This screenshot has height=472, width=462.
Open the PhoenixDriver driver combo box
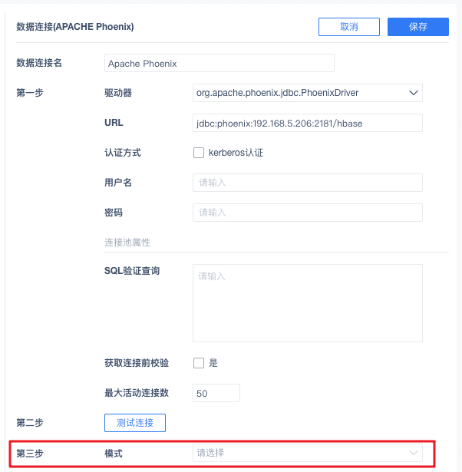(307, 93)
